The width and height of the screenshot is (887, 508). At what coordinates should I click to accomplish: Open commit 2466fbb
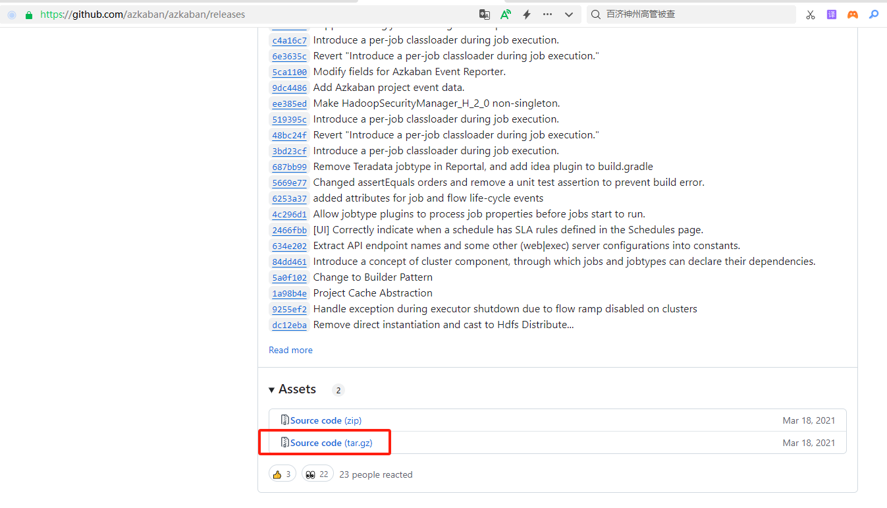coord(290,231)
